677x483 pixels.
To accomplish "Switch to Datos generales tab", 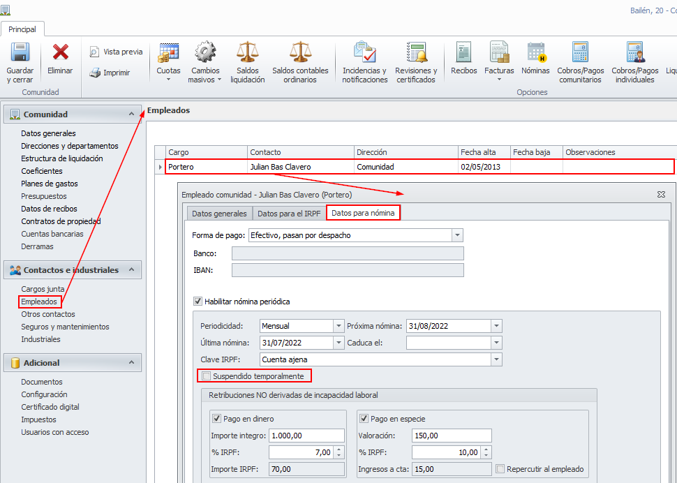I will point(219,214).
